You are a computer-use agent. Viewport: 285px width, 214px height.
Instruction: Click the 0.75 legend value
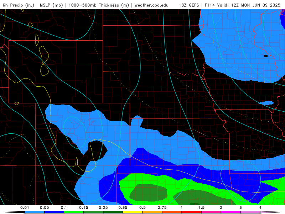162,208
